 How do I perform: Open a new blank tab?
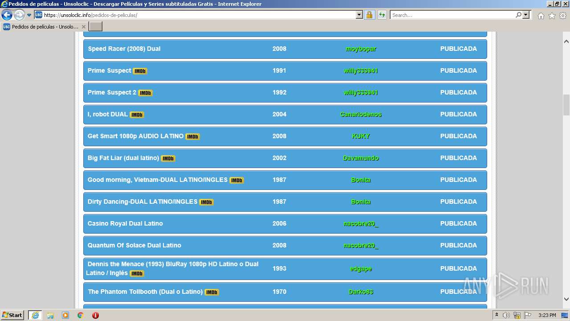click(96, 27)
